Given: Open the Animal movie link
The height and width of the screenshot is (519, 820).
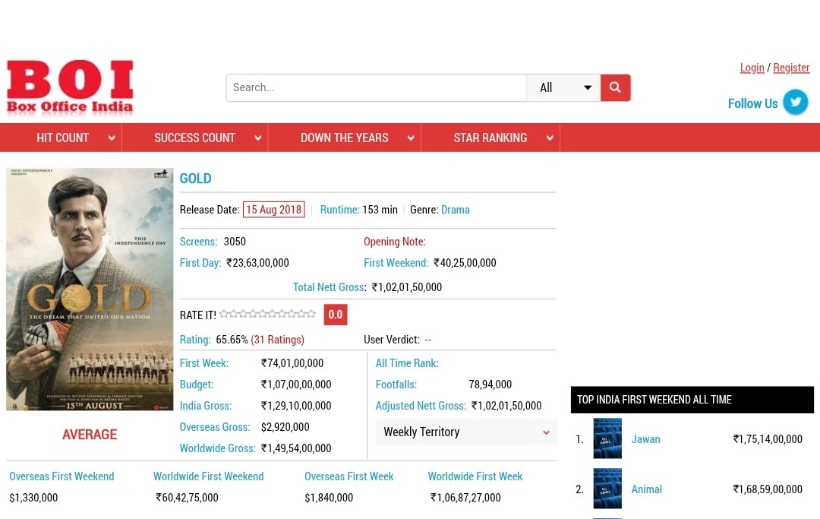Looking at the screenshot, I should pos(646,489).
